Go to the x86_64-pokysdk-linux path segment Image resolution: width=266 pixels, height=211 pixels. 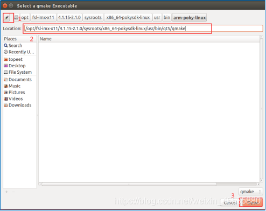click(x=128, y=18)
